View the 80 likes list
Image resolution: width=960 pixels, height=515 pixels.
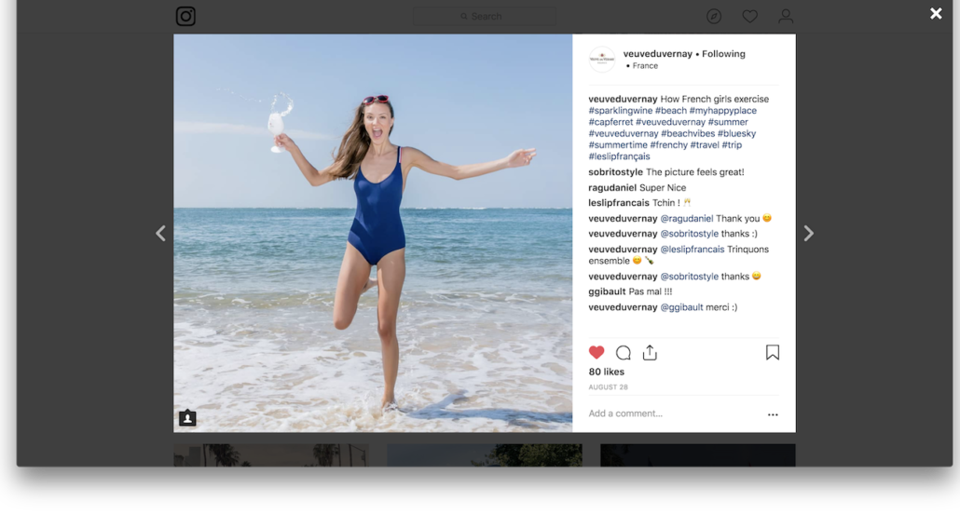point(606,372)
